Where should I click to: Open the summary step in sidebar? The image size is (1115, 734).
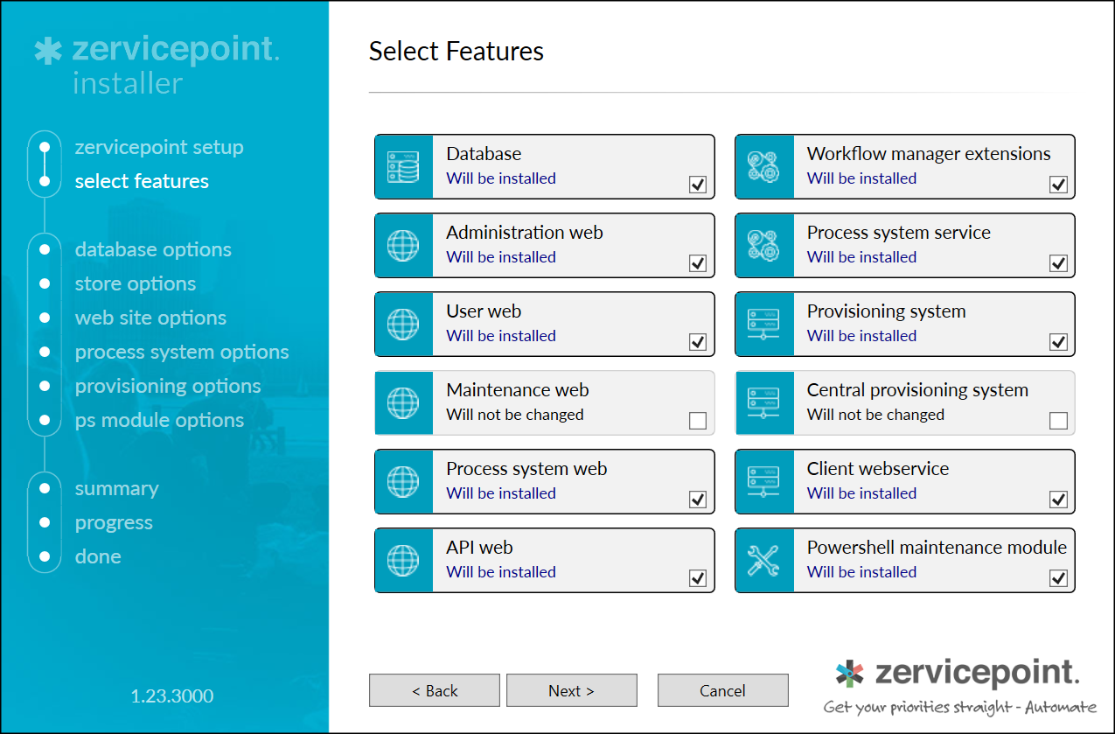coord(116,488)
